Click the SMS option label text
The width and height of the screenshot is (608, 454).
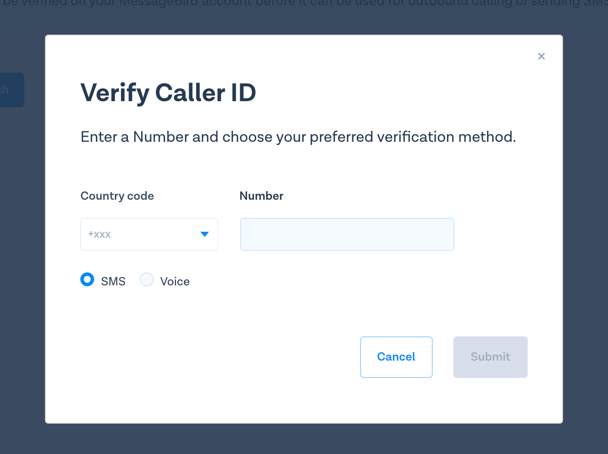(113, 281)
